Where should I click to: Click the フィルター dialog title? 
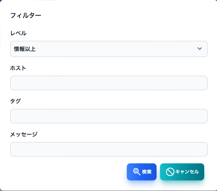[26, 15]
